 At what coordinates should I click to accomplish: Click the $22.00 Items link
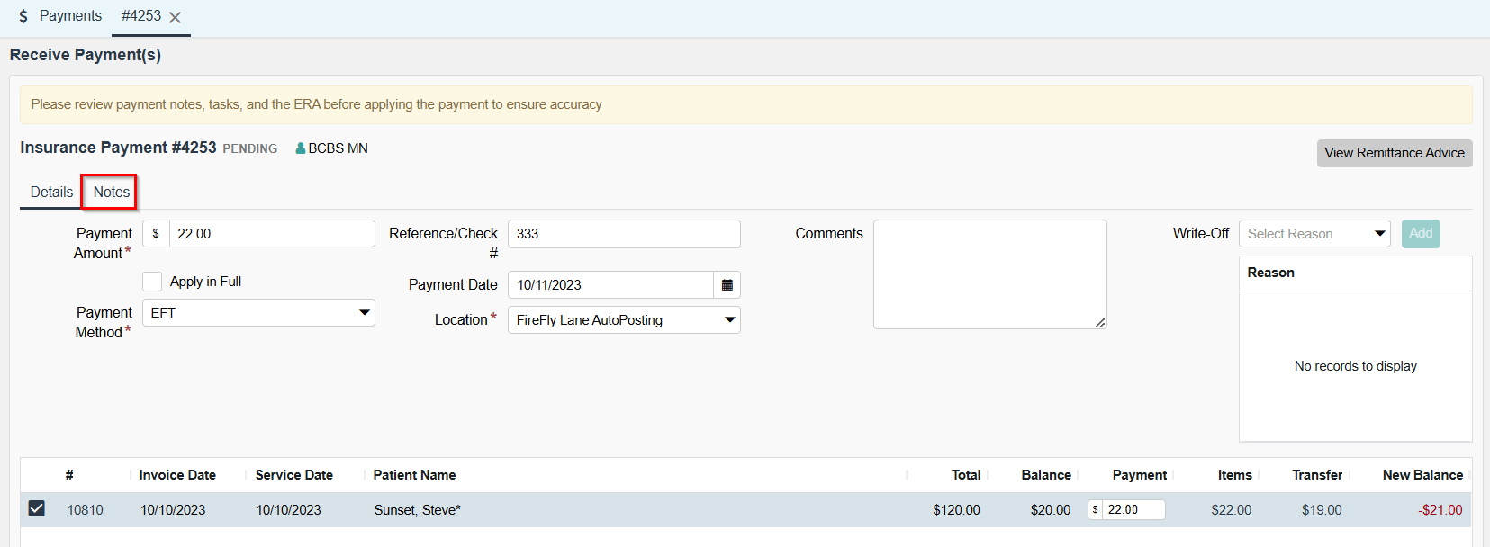tap(1231, 510)
